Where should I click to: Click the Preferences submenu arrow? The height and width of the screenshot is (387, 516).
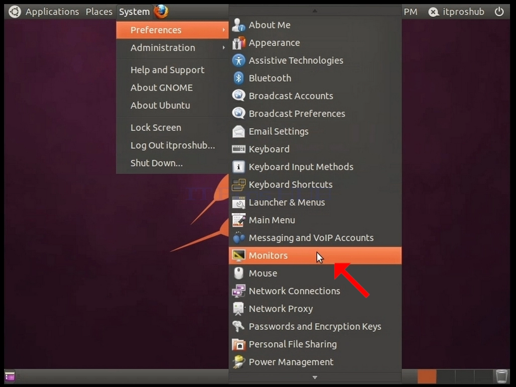(223, 30)
